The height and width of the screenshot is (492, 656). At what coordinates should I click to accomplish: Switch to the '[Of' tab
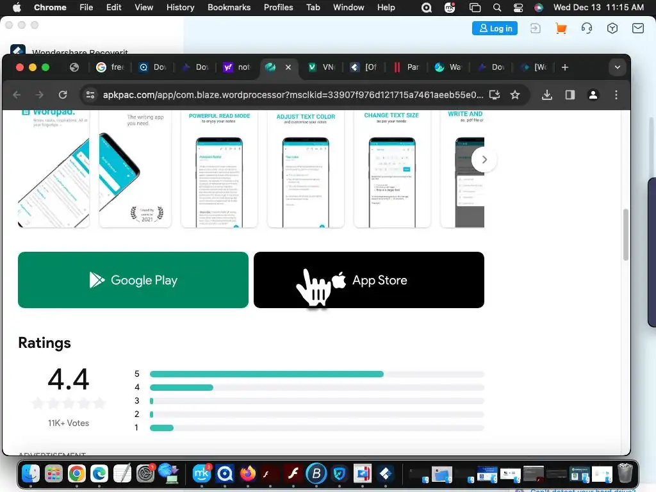pos(364,67)
